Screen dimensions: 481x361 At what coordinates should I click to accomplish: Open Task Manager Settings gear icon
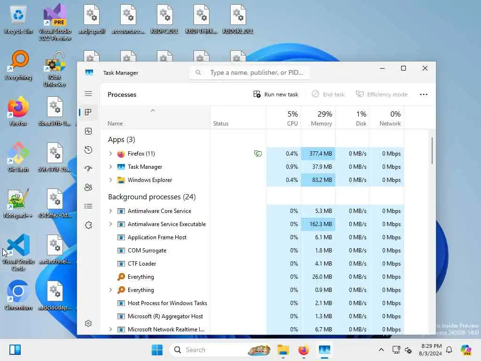[88, 323]
